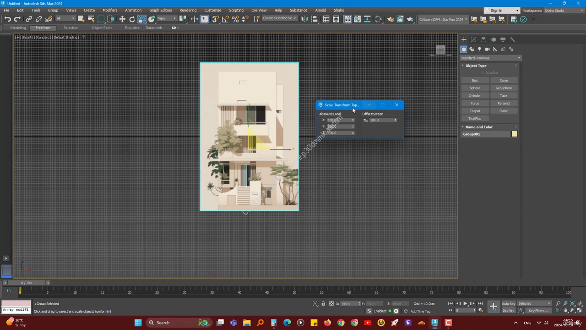Switch to Display panel tab icon
The height and width of the screenshot is (330, 586).
click(503, 39)
